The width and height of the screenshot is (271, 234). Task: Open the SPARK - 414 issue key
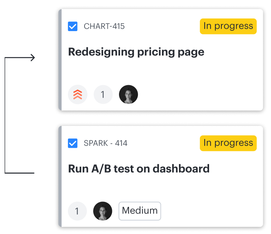tap(105, 143)
